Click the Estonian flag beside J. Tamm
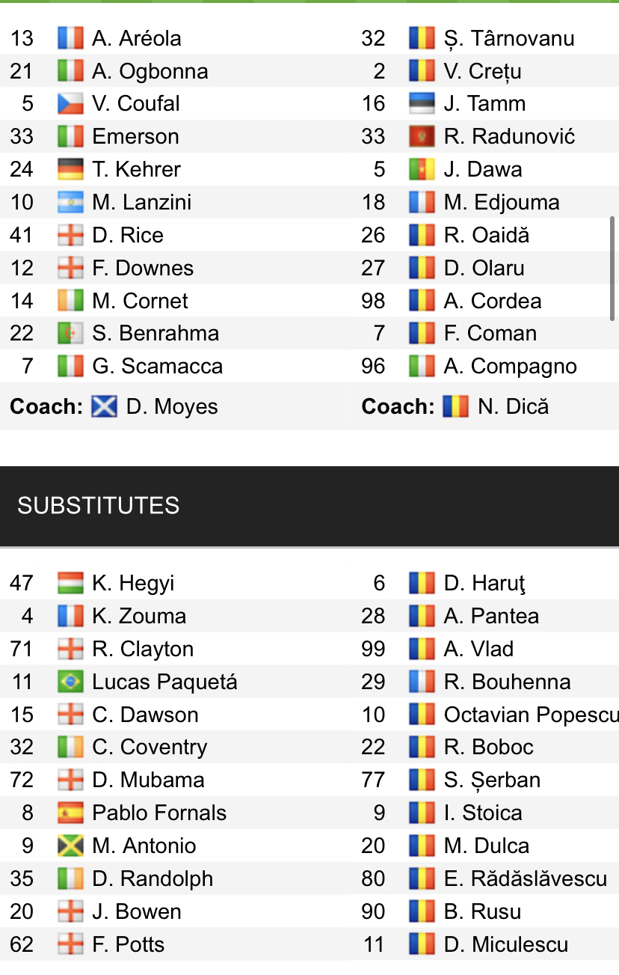The width and height of the screenshot is (619, 975). tap(422, 104)
